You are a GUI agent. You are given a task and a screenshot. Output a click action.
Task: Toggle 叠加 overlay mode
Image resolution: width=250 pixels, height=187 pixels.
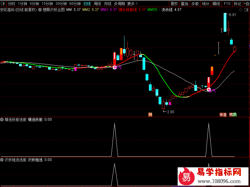click(x=184, y=4)
